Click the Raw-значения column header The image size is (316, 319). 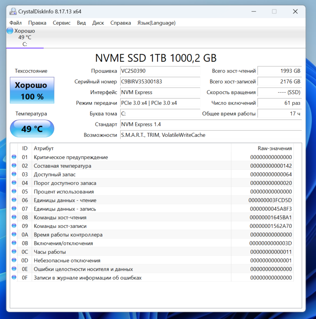pyautogui.click(x=262, y=148)
